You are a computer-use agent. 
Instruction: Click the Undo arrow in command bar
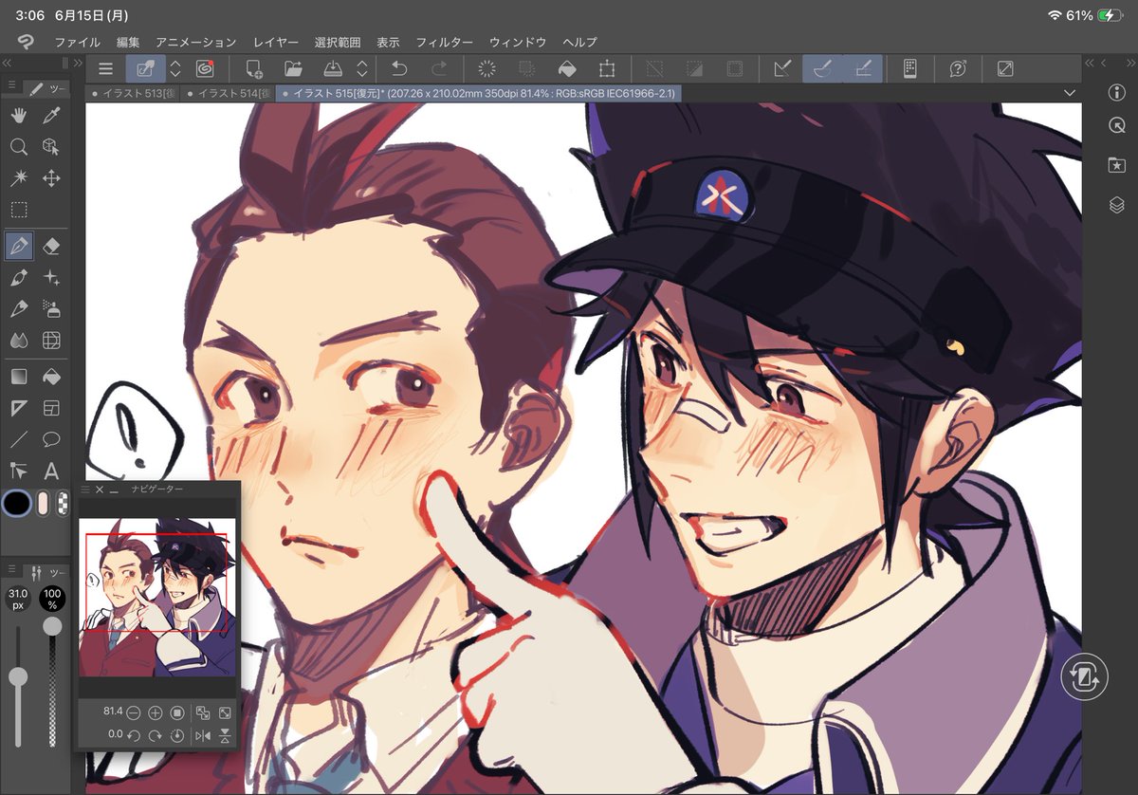399,68
